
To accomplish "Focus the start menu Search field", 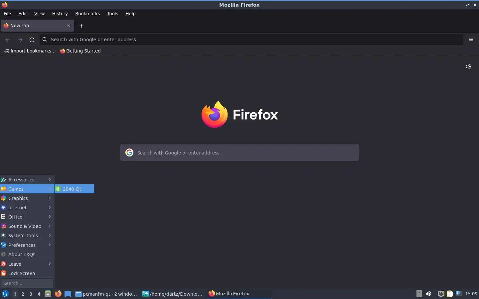I will click(27, 283).
